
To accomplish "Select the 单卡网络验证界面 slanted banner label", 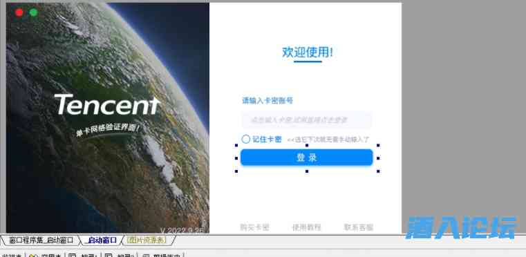I will click(x=107, y=130).
